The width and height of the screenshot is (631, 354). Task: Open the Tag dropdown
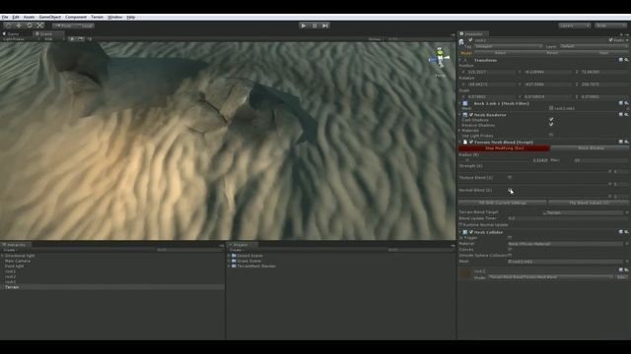coord(509,46)
